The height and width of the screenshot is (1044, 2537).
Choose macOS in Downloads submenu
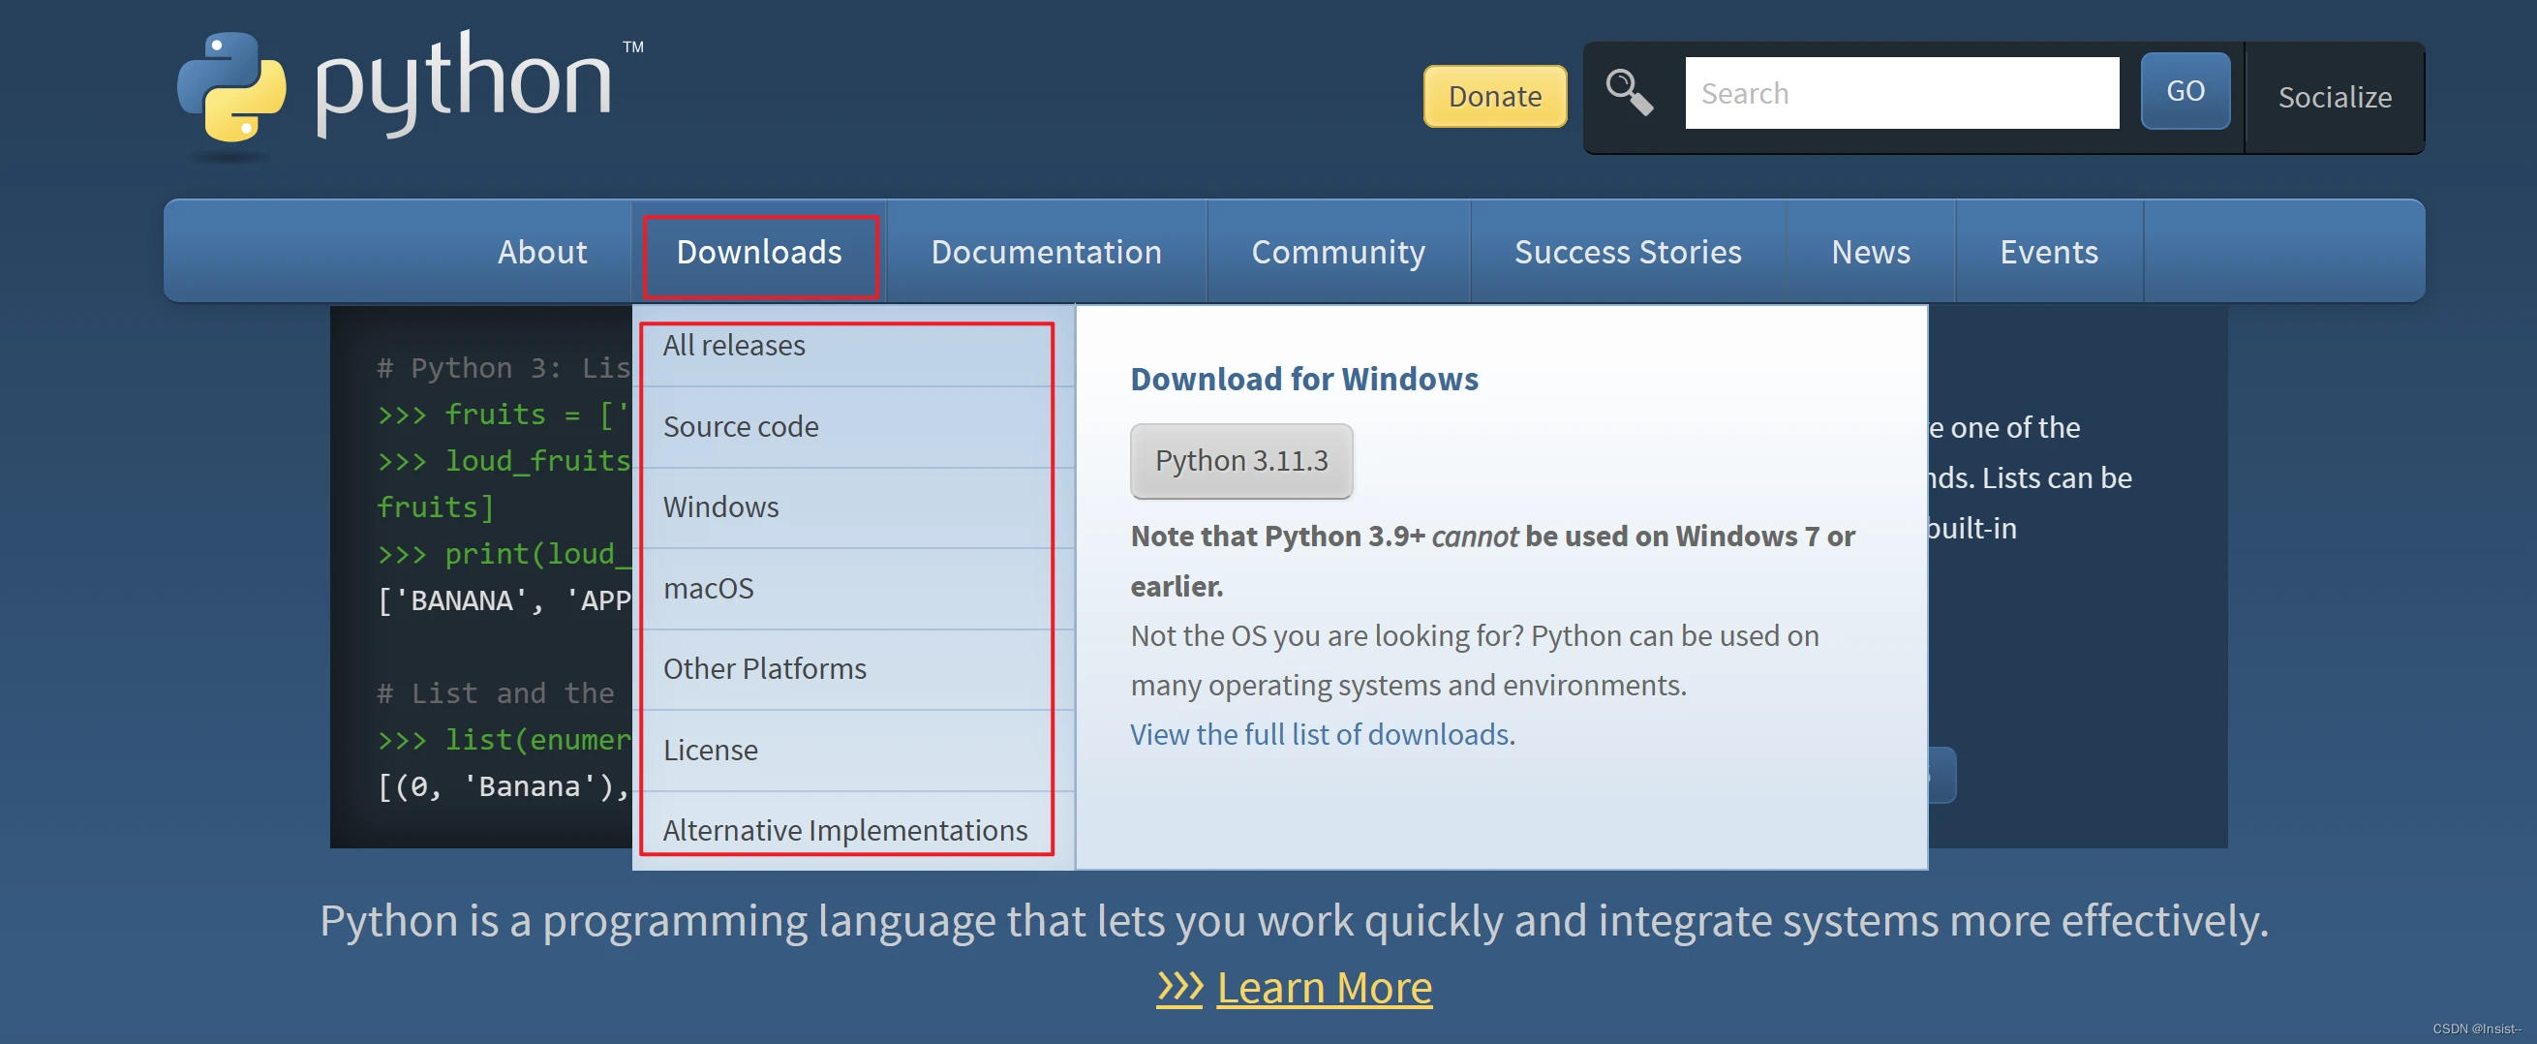click(852, 588)
